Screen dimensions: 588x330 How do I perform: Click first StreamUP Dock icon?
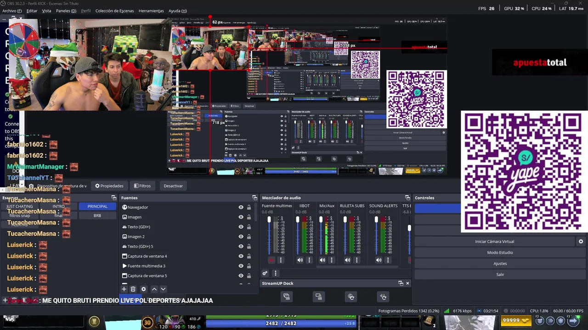(x=286, y=297)
